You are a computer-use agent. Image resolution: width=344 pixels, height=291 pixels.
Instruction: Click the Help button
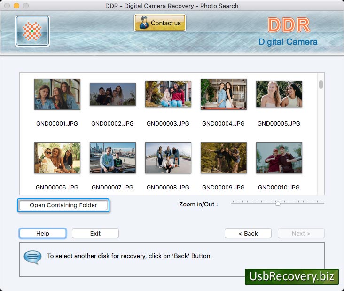(43, 233)
